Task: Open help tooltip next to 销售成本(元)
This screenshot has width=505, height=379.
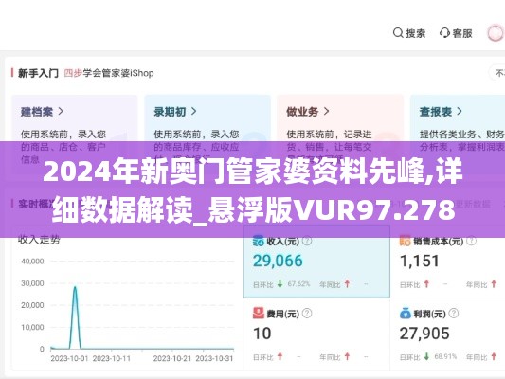Action: pyautogui.click(x=471, y=241)
